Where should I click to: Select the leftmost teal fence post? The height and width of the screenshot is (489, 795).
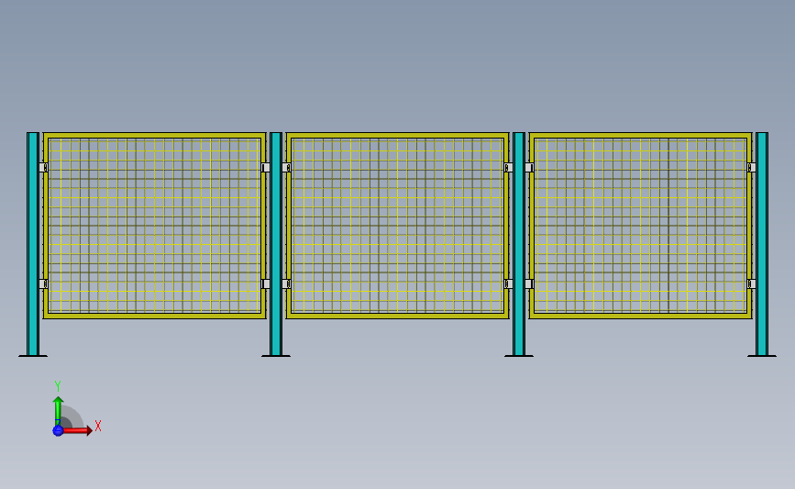point(33,243)
